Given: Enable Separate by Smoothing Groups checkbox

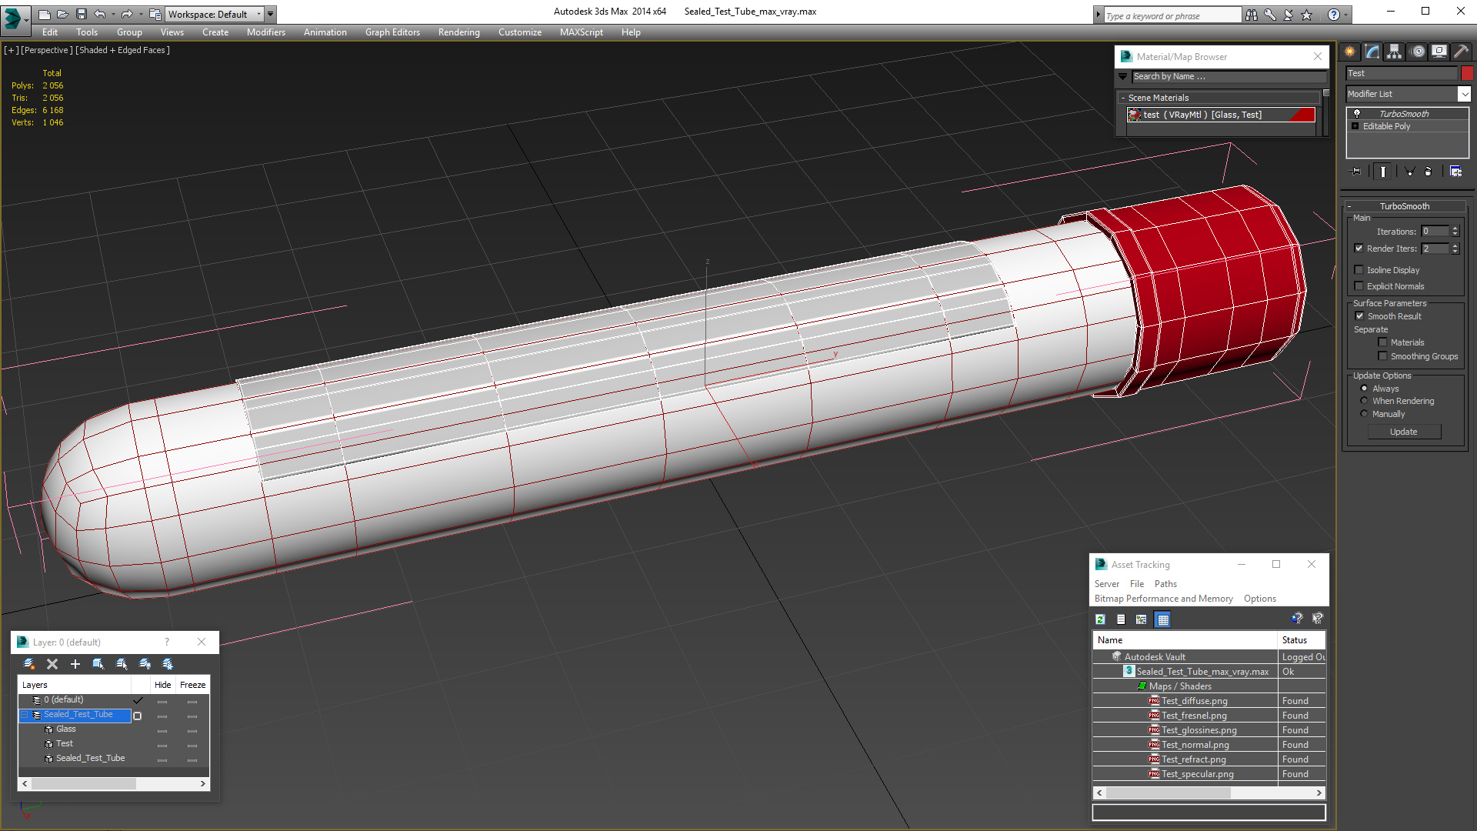Looking at the screenshot, I should tap(1383, 356).
